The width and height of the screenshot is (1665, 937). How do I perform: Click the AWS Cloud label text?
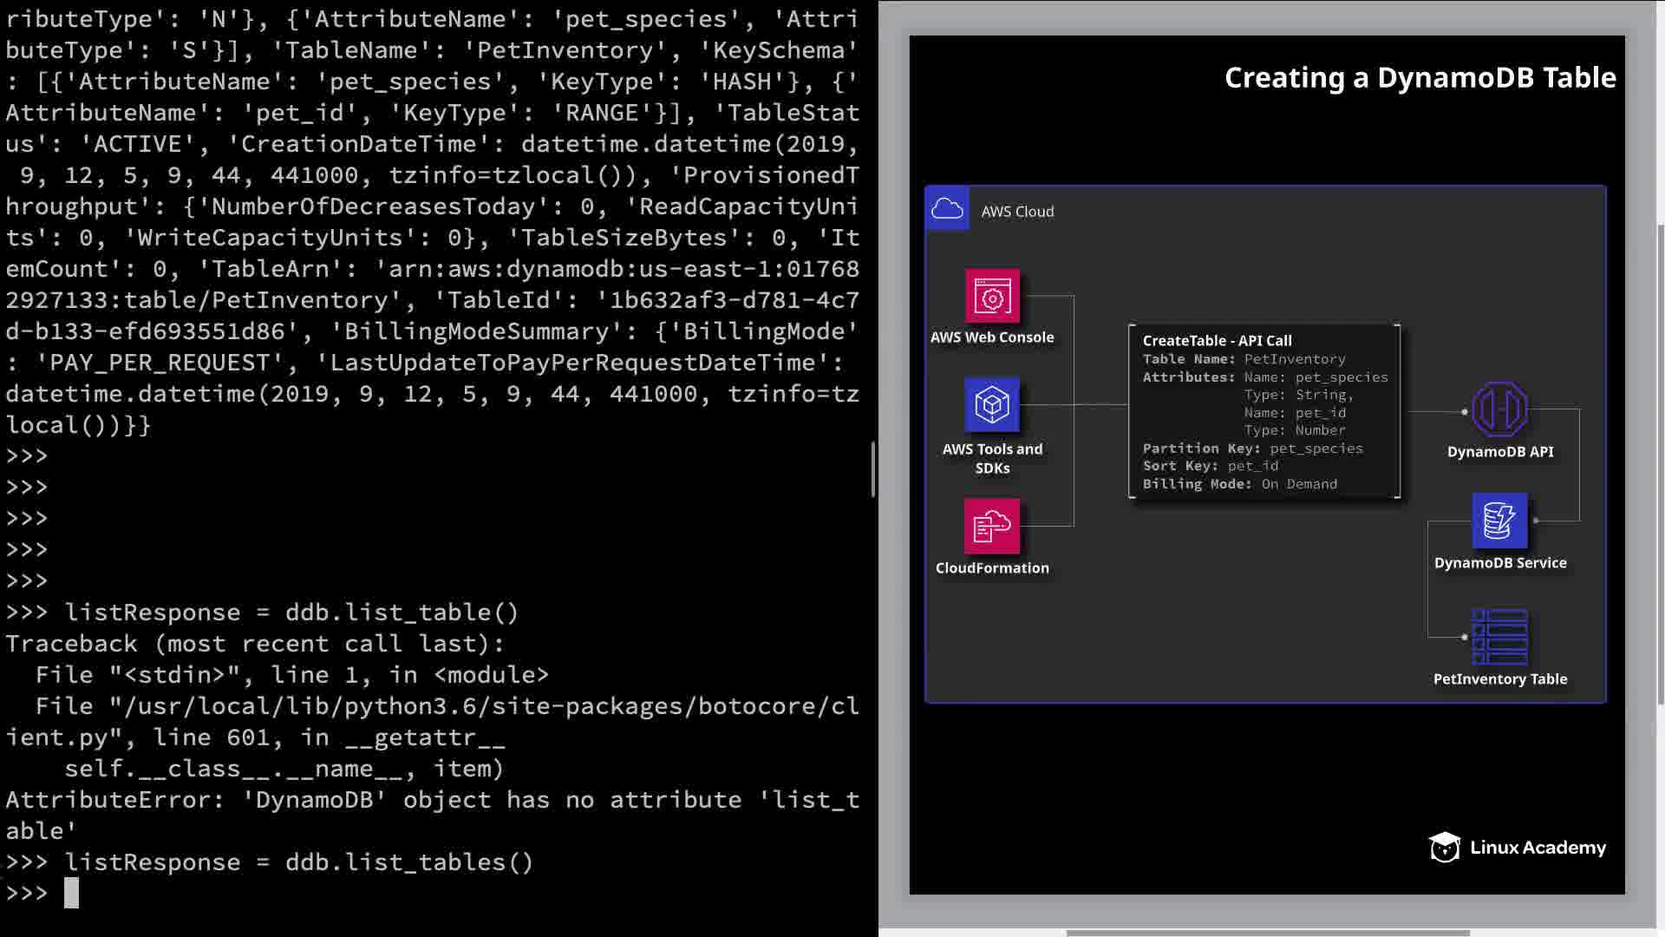click(1017, 212)
